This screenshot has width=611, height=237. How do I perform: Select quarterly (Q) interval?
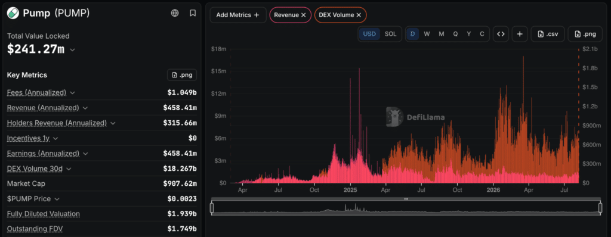click(x=455, y=34)
